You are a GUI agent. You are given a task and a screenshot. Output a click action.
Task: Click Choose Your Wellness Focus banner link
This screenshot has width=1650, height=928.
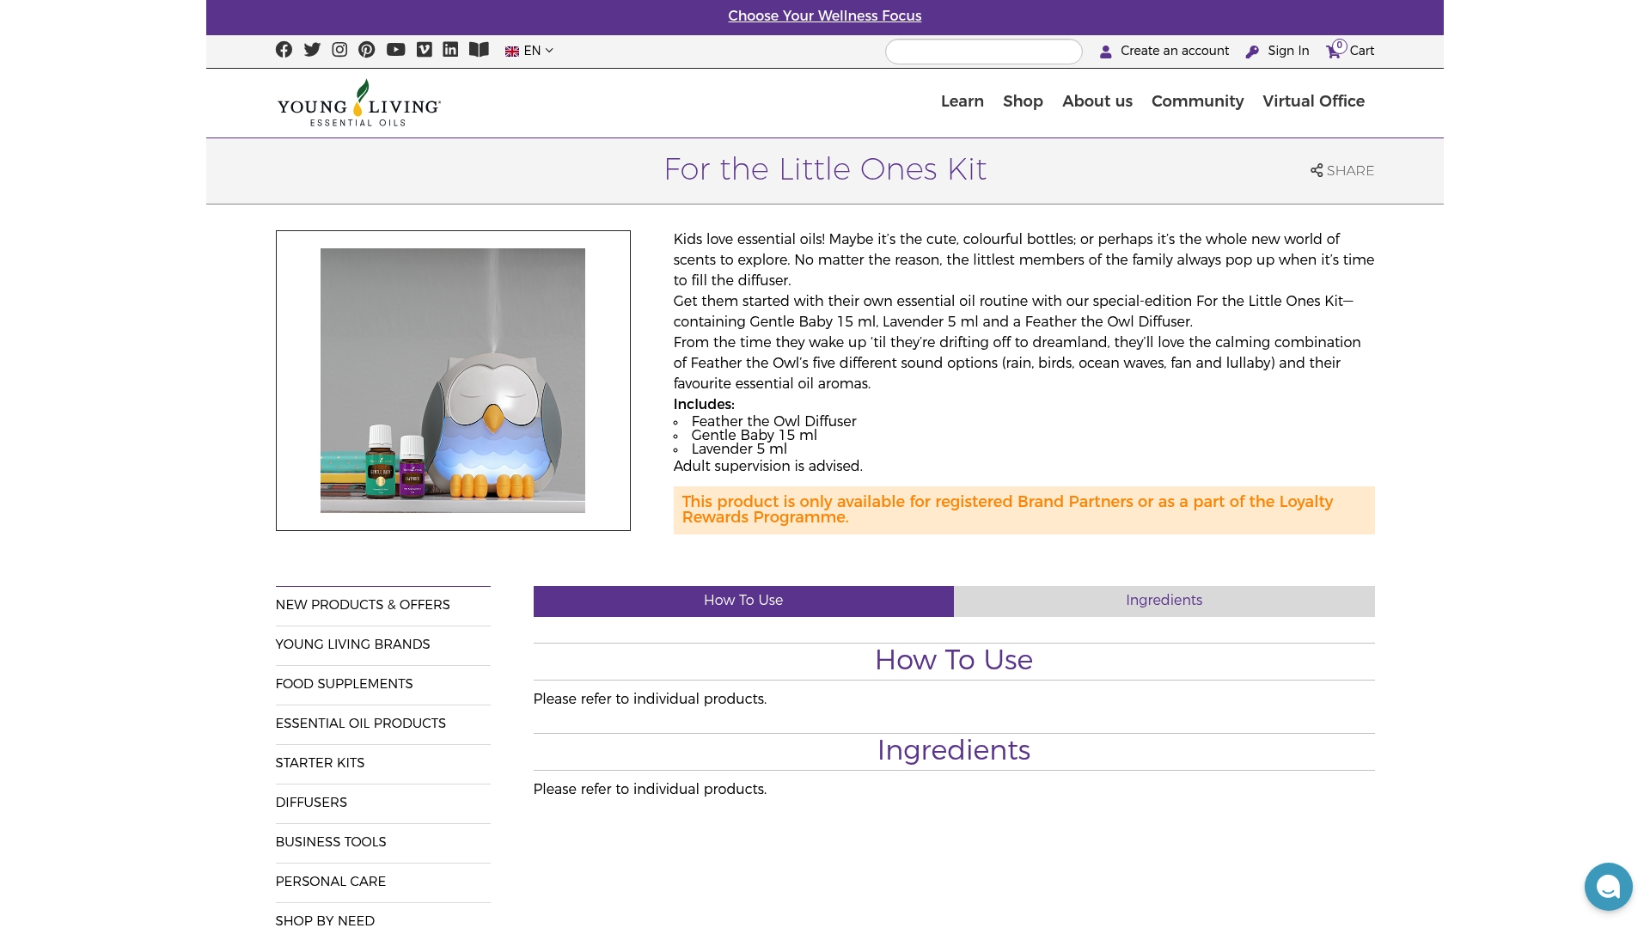coord(825,15)
